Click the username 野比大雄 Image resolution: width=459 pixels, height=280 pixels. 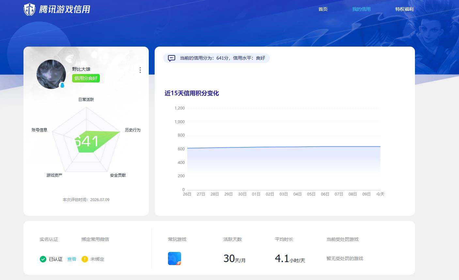pos(81,69)
